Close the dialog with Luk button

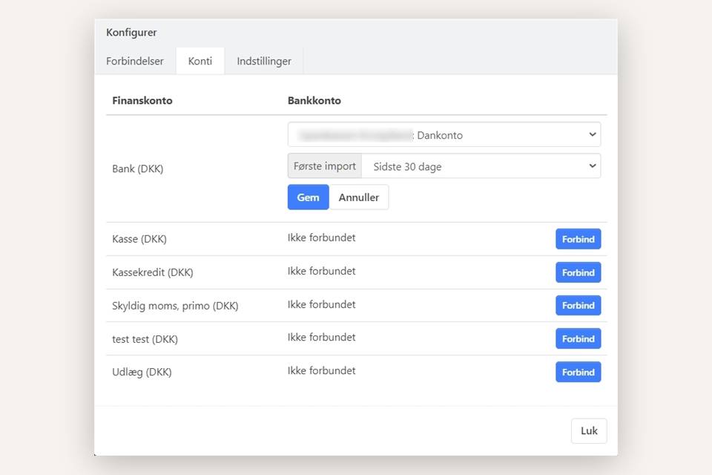click(589, 431)
